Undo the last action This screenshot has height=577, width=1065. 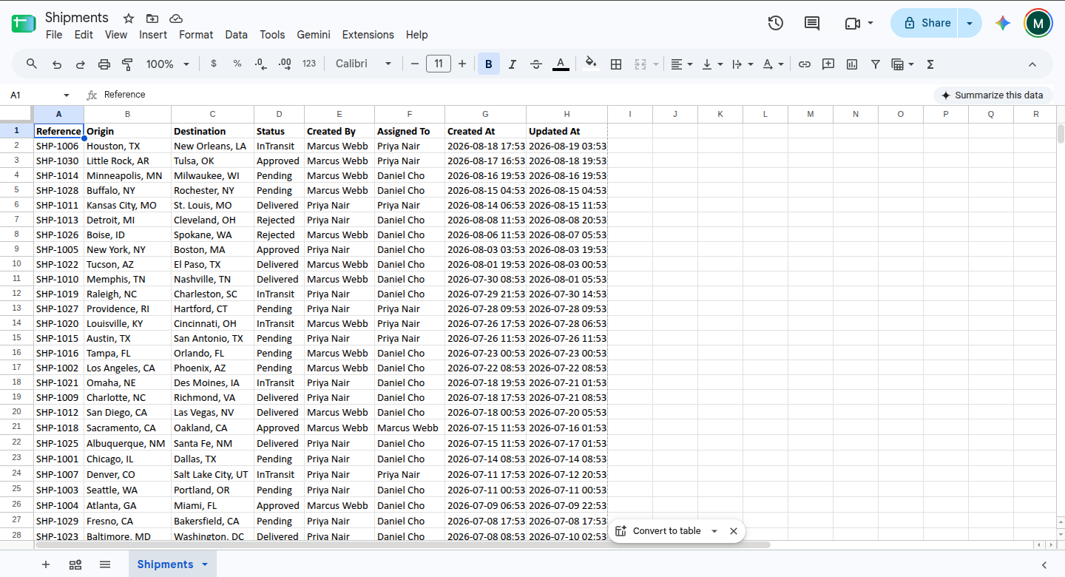click(57, 64)
